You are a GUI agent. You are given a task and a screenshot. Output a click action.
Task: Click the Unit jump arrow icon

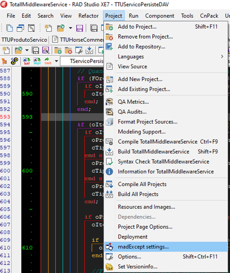point(48,61)
